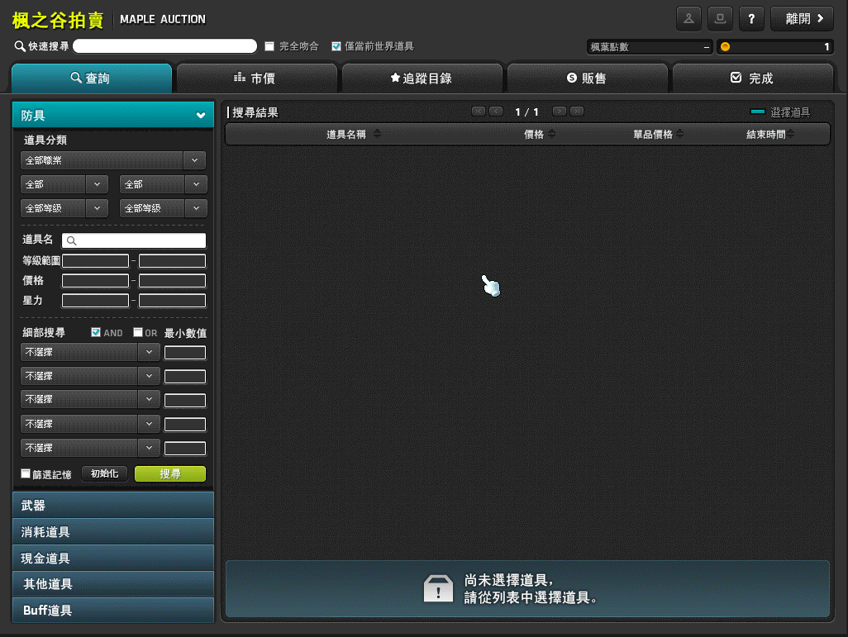
Task: Open the 全部職業 job dropdown
Action: 113,160
